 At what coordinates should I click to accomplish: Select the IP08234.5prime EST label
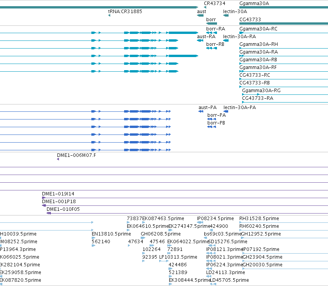pos(215,219)
